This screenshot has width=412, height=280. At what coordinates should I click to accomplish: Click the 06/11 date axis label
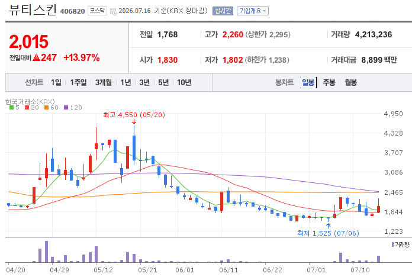tap(228, 270)
